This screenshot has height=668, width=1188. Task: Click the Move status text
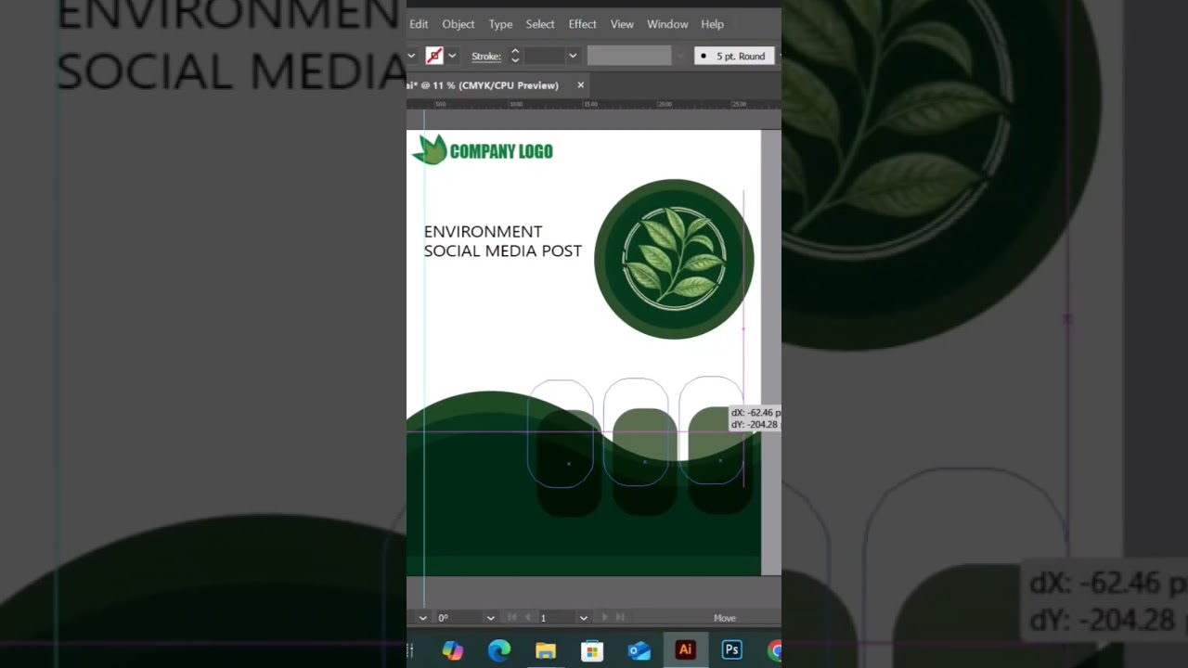(x=724, y=618)
